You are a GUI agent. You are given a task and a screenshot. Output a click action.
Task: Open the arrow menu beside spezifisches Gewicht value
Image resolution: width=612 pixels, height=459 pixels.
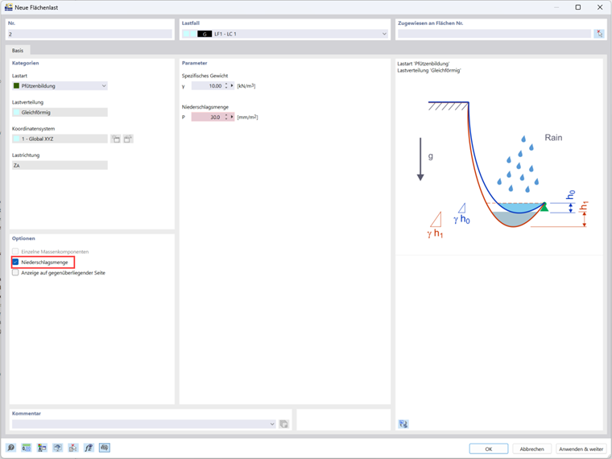tap(232, 86)
